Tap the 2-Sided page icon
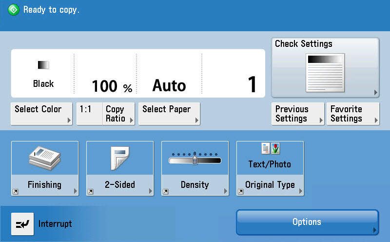 coord(119,158)
